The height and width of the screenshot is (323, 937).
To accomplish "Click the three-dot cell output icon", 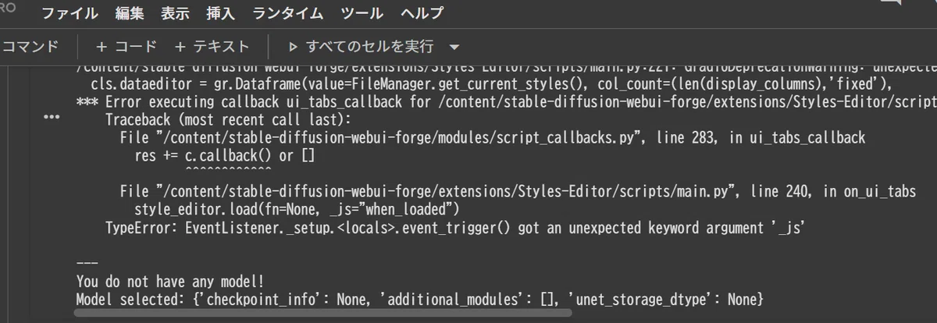I will [x=52, y=117].
